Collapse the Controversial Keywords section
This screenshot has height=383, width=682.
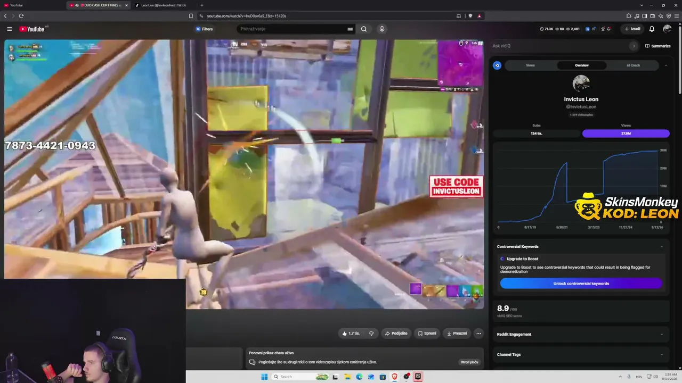pyautogui.click(x=662, y=246)
